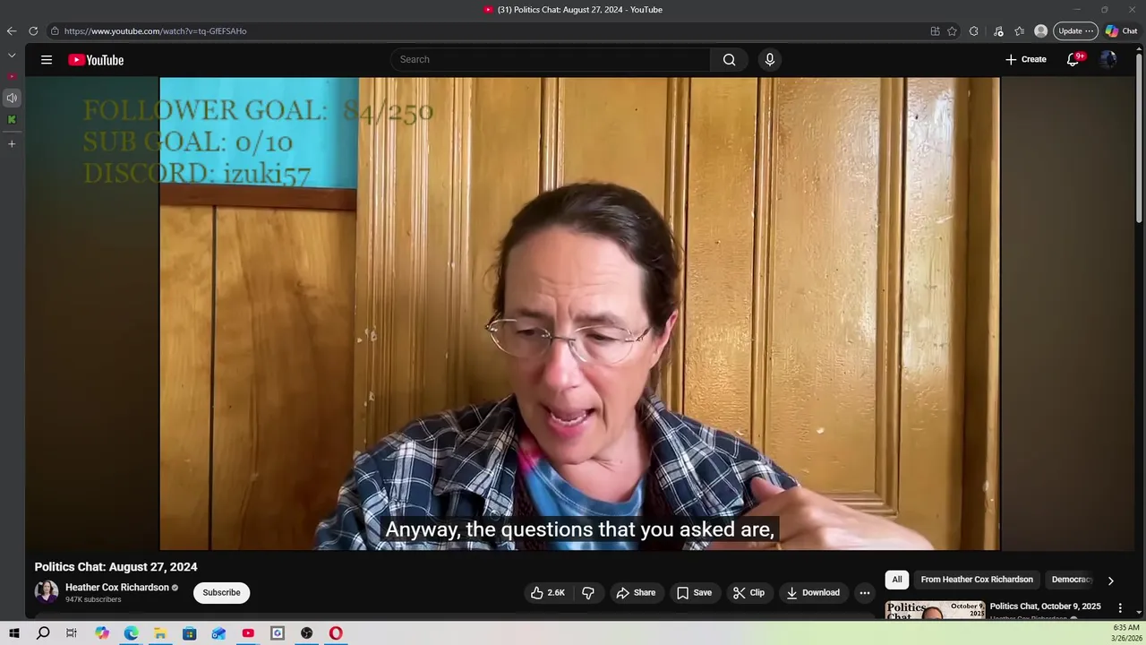Submit search with magnifier button
This screenshot has width=1146, height=645.
(x=729, y=59)
